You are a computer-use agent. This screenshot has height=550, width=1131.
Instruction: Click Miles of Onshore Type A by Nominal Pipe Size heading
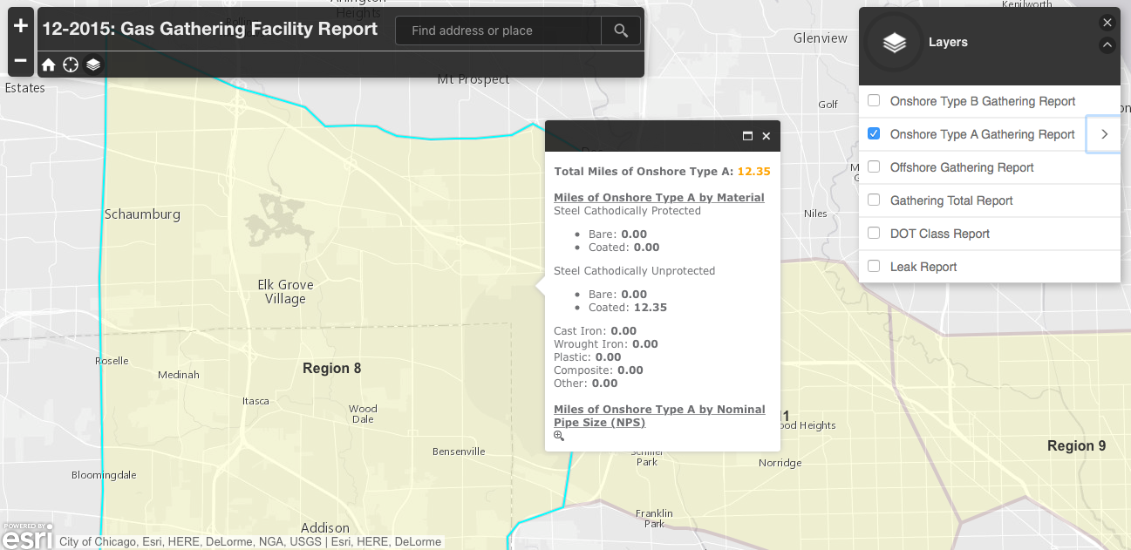(x=659, y=416)
